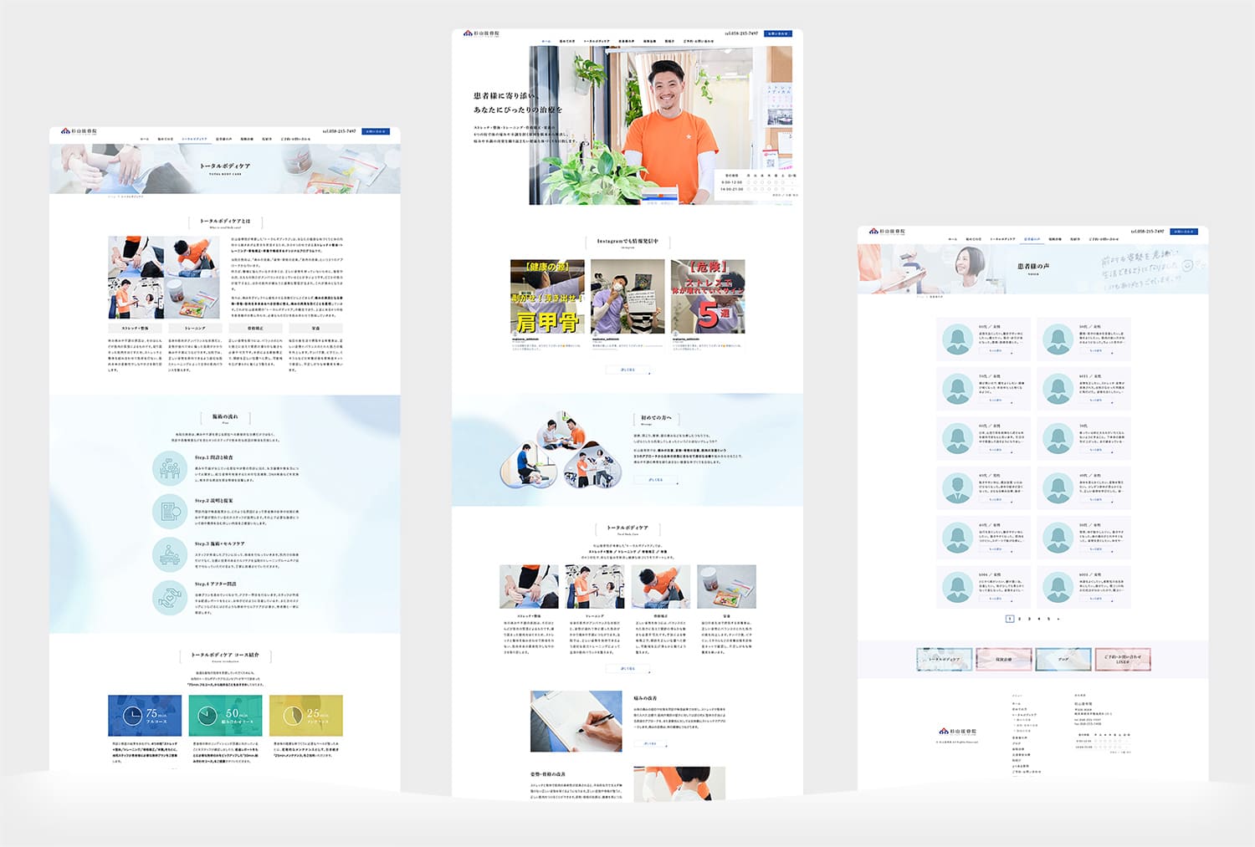
Task: Select the active トータルボディケア nav tab on left page
Action: (x=194, y=139)
